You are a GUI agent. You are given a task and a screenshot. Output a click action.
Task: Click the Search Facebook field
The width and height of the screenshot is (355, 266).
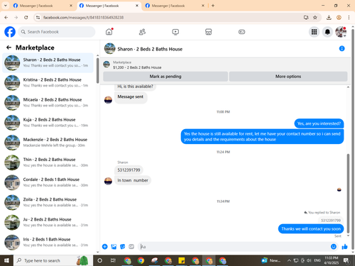pos(57,32)
